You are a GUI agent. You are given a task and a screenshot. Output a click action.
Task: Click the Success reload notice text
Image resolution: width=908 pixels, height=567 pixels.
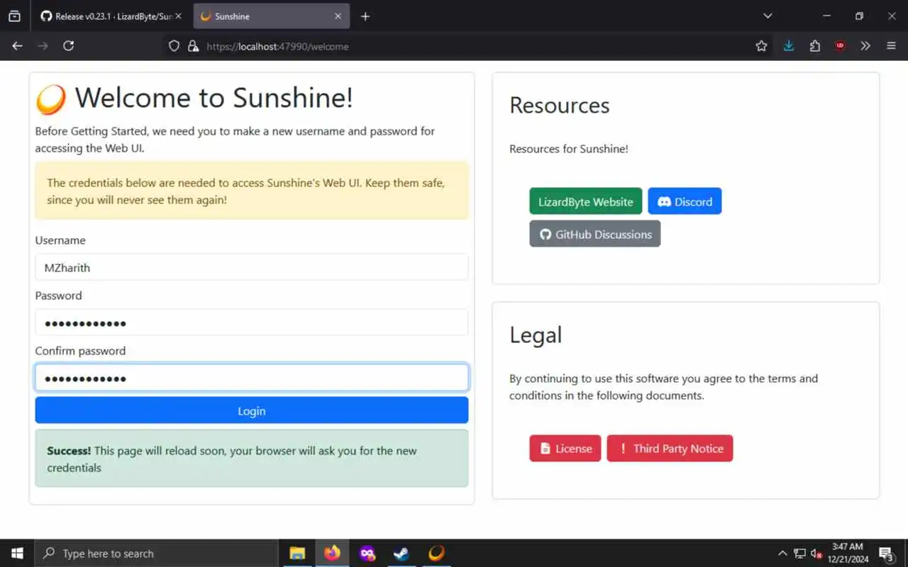click(x=232, y=459)
